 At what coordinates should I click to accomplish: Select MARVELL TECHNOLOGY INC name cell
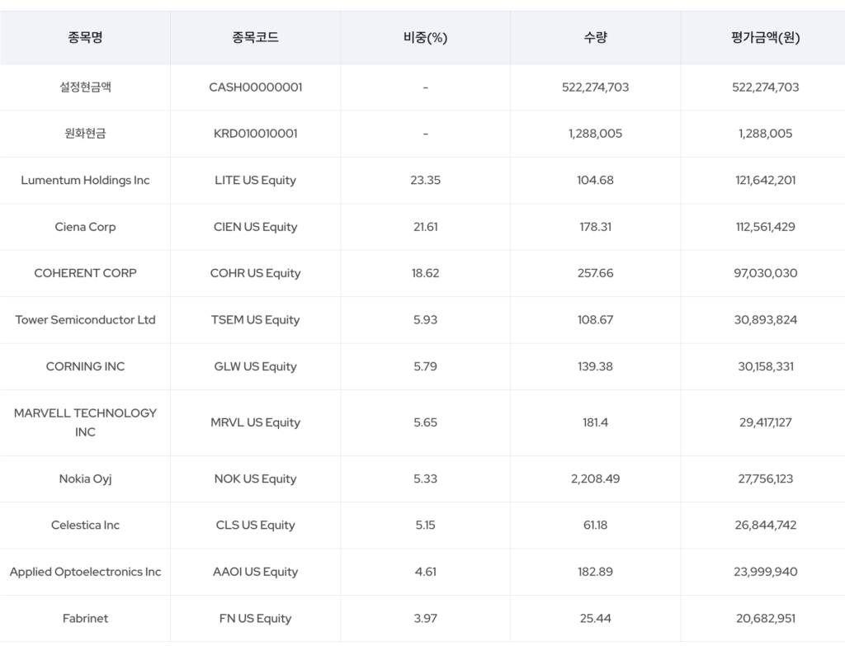[85, 422]
